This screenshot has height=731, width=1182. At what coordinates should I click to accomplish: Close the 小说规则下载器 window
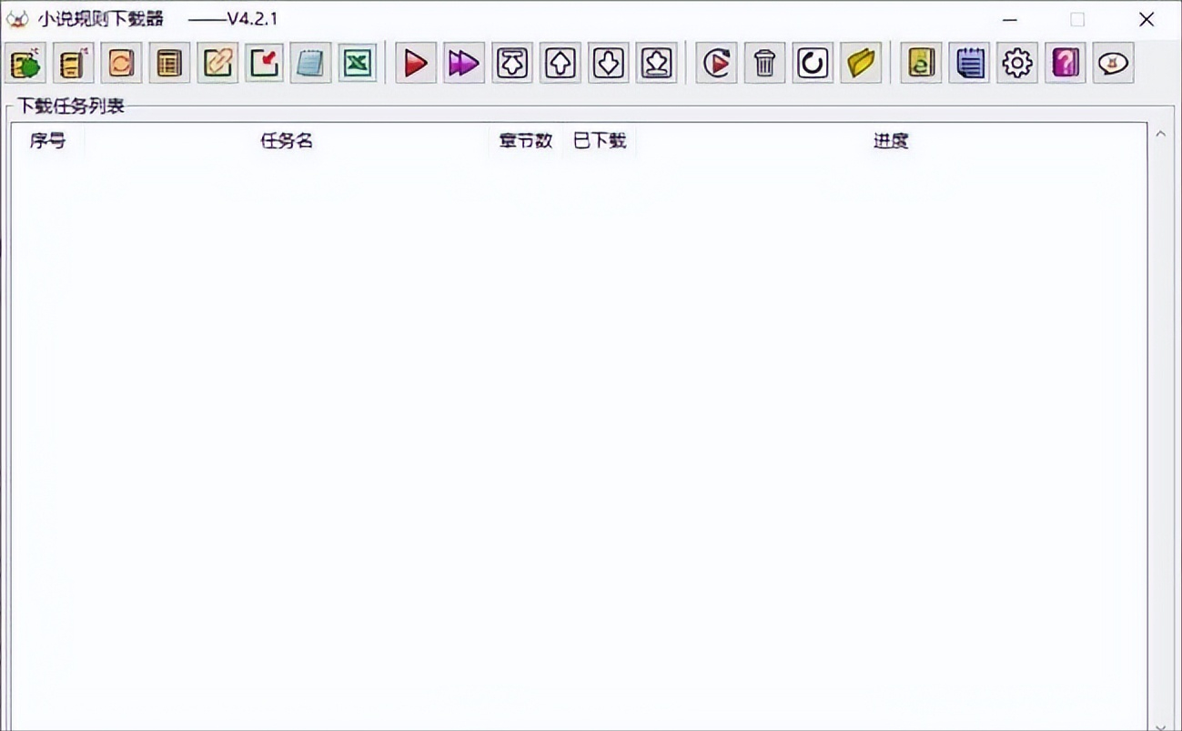1147,19
